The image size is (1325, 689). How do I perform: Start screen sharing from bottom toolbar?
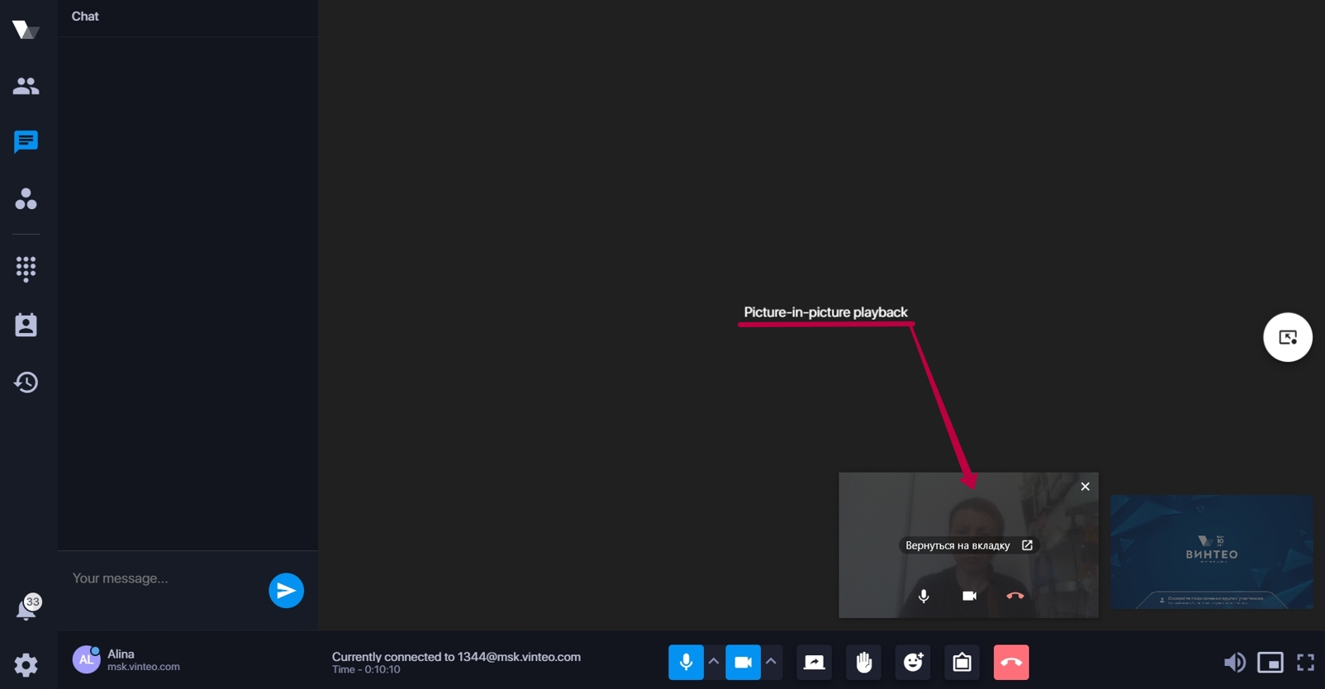[814, 662]
